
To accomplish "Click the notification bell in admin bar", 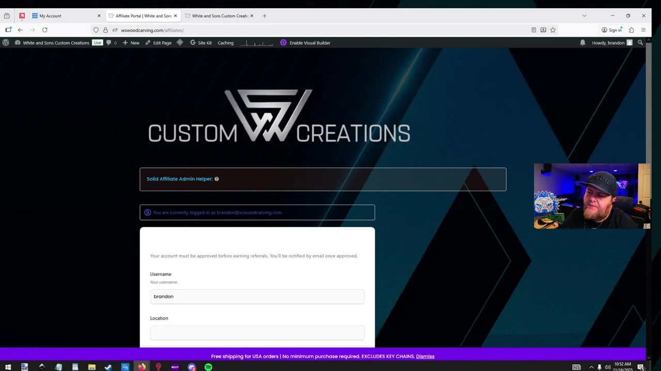I will (583, 43).
